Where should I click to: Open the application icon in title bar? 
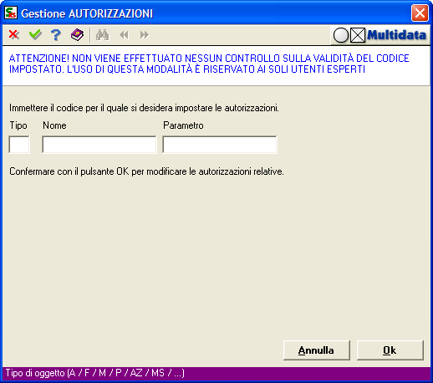[11, 13]
